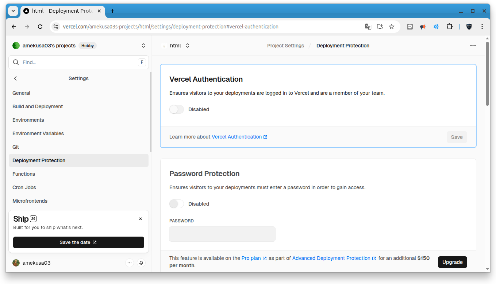The height and width of the screenshot is (284, 496).
Task: Expand the amekusa03's projects team switcher
Action: click(x=143, y=46)
